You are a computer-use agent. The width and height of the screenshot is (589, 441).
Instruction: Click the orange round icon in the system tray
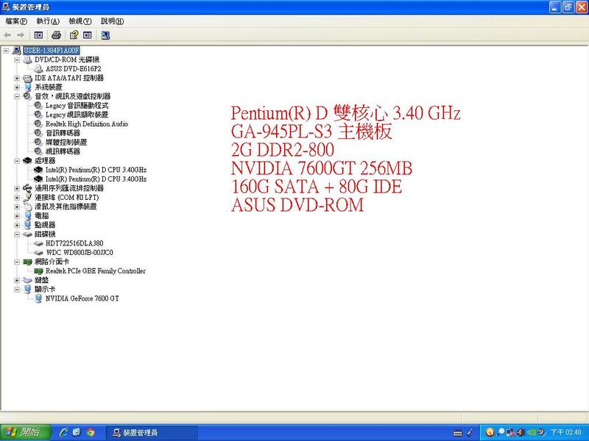pos(490,432)
